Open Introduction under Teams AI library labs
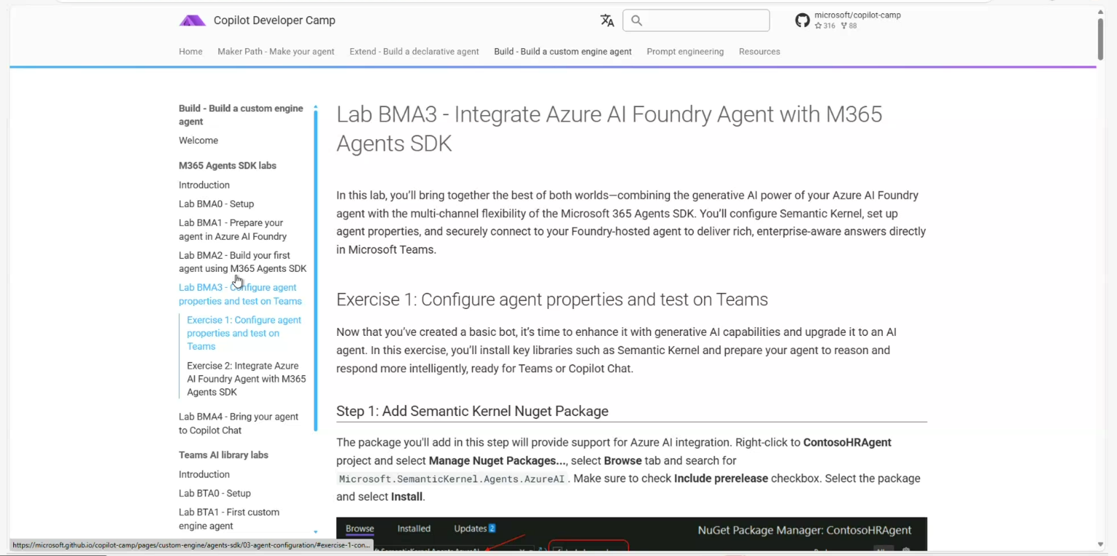 point(204,474)
